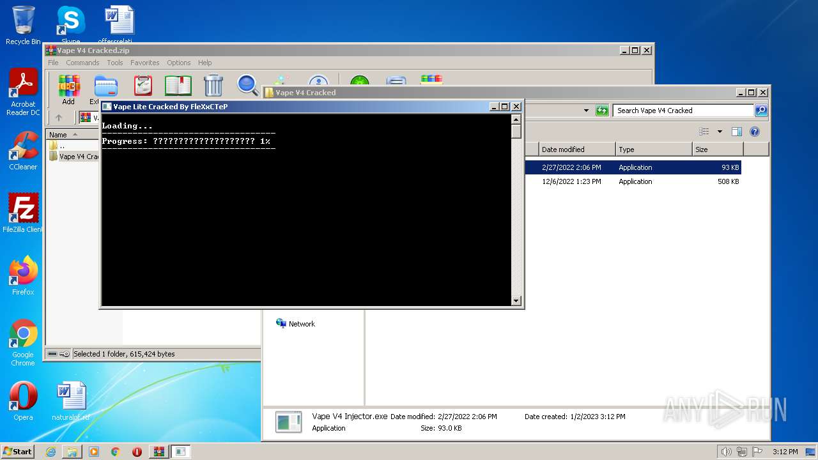Click Chrome icon in the taskbar
This screenshot has height=460, width=818.
coord(116,452)
